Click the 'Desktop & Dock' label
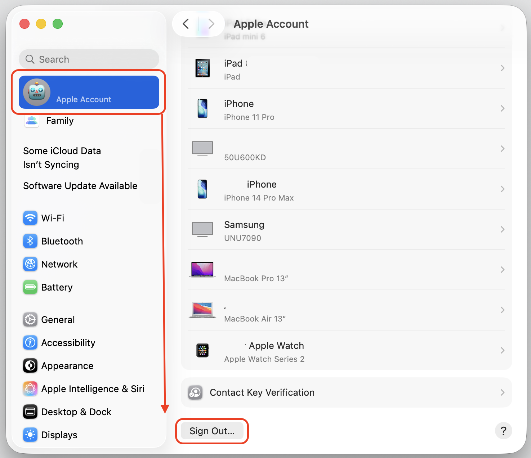Image resolution: width=531 pixels, height=458 pixels. point(76,412)
